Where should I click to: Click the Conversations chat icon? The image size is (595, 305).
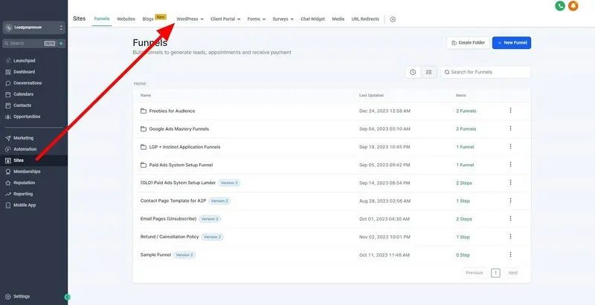coord(8,83)
